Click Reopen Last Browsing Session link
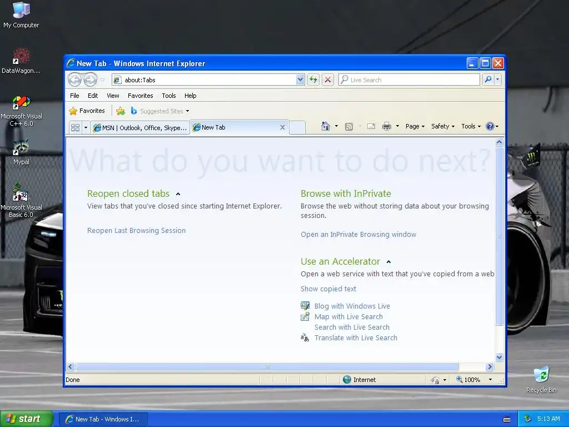569x427 pixels. click(x=136, y=231)
